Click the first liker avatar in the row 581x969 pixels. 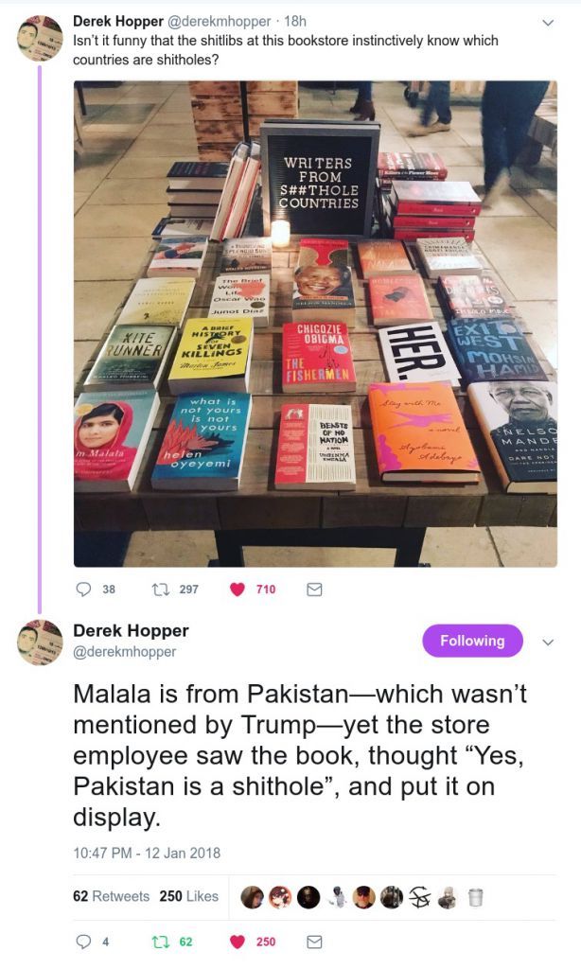tap(252, 897)
